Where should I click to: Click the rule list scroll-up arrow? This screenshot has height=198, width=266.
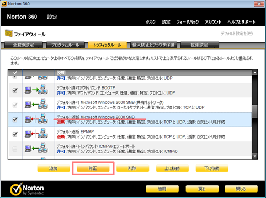[254, 73]
